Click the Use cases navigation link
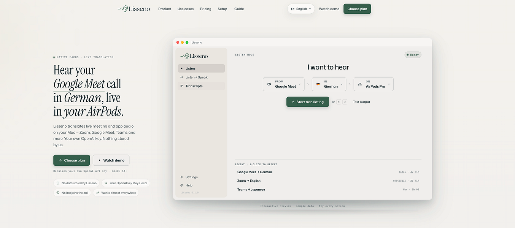This screenshot has width=515, height=228. click(186, 9)
